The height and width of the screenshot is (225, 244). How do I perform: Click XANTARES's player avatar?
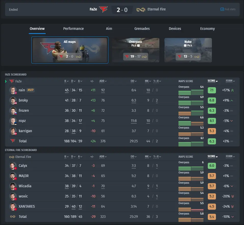click(13, 206)
